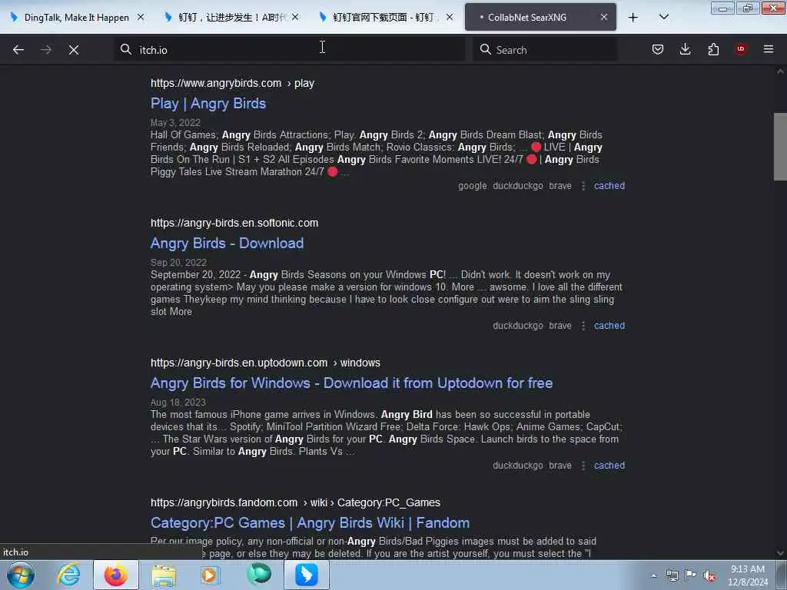The image size is (787, 590).
Task: Click the toolbar Search box
Action: 545,50
